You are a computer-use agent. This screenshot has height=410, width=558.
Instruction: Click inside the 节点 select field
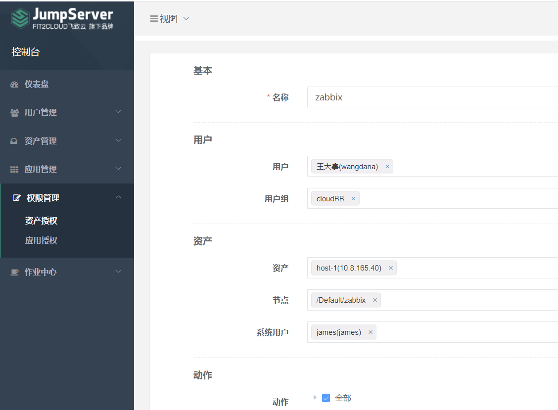[432, 300]
